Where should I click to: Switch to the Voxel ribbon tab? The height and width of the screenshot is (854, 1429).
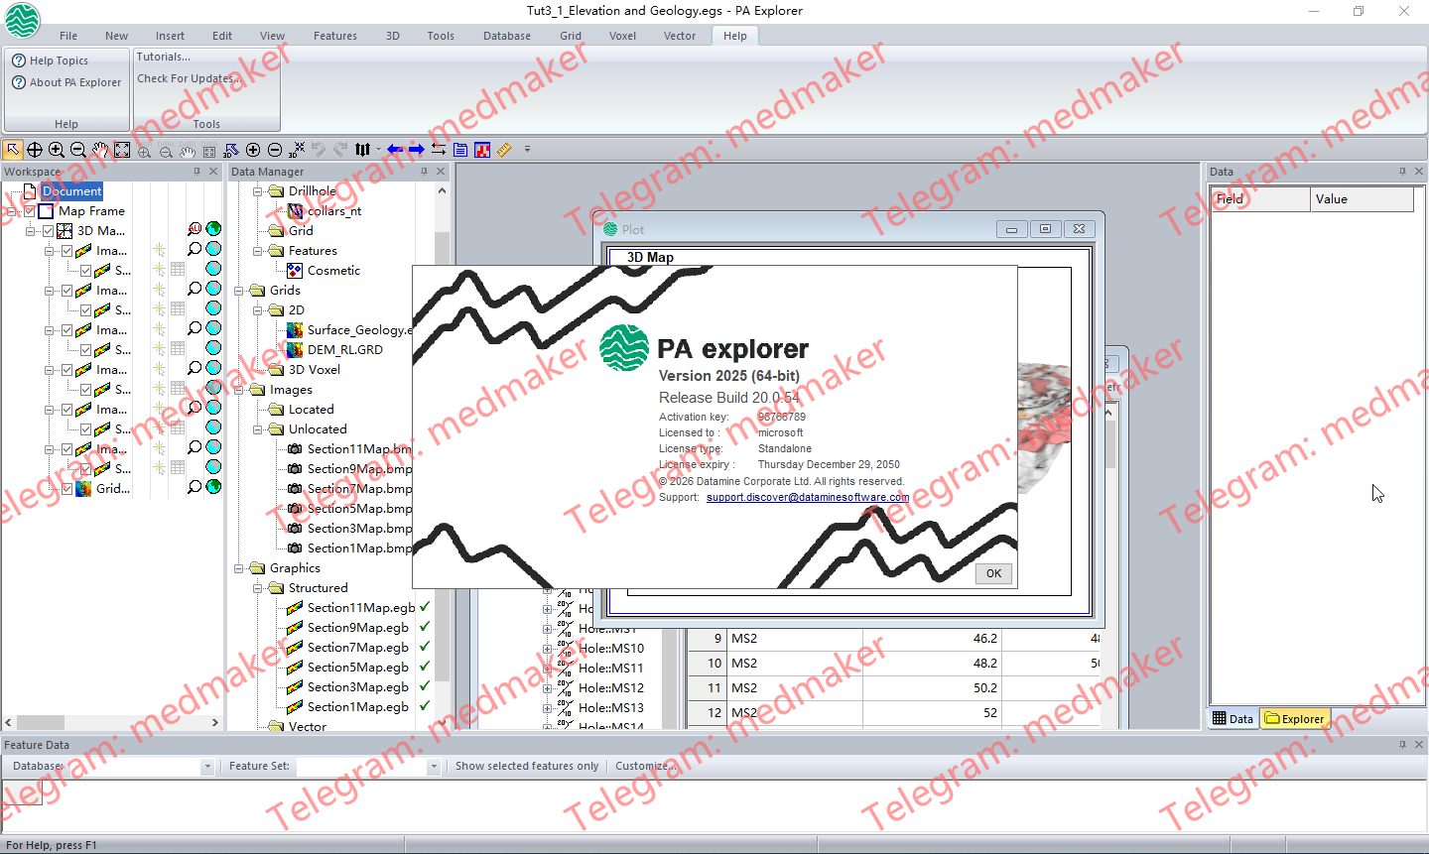[x=622, y=36]
